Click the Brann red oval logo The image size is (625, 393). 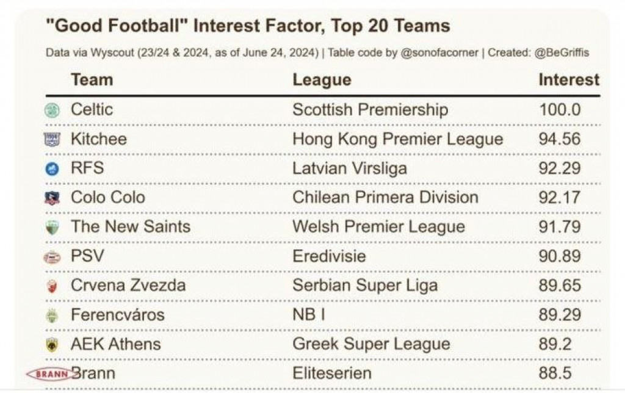click(48, 373)
